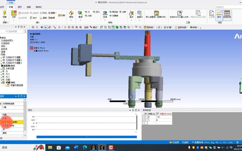Expand the 惯性 dropdown arrow

coord(71,20)
